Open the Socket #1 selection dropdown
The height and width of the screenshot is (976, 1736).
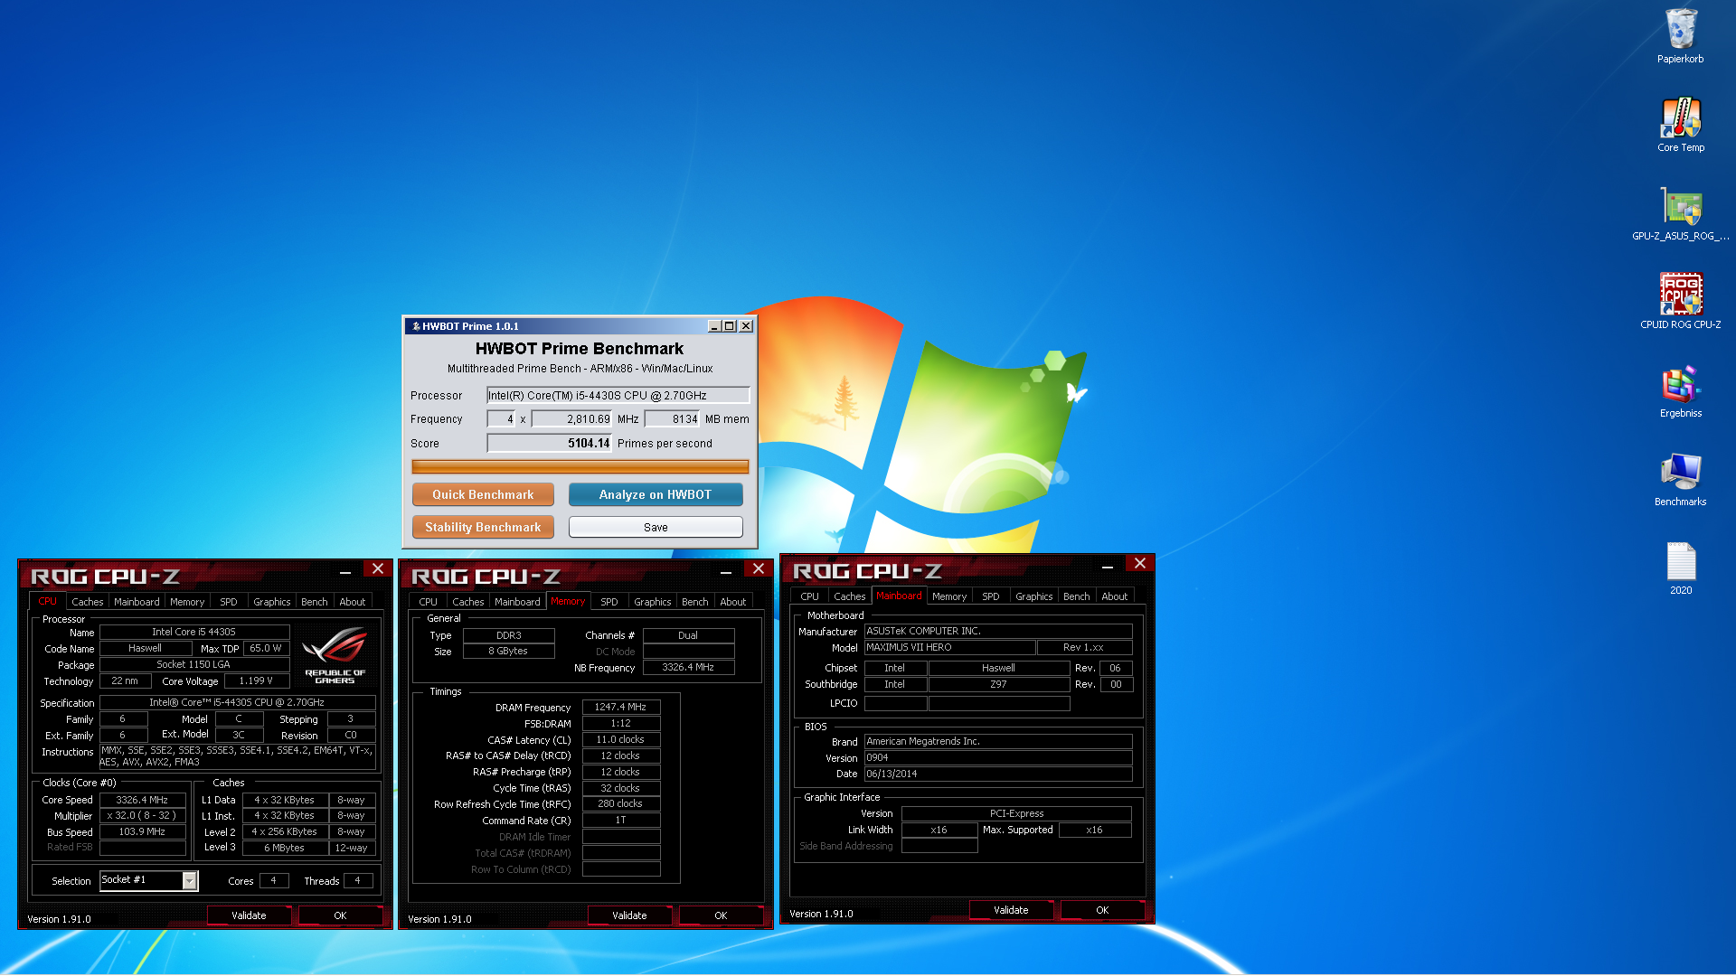(x=190, y=880)
